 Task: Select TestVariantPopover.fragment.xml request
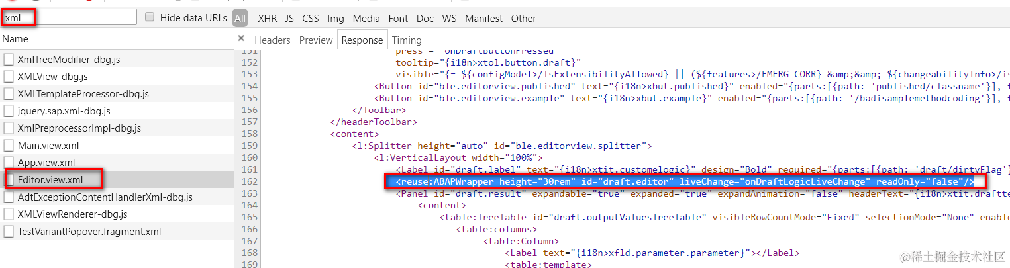117,231
